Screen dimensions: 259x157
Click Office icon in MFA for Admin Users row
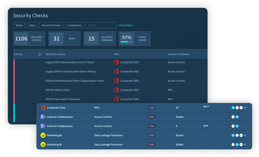pos(116,90)
